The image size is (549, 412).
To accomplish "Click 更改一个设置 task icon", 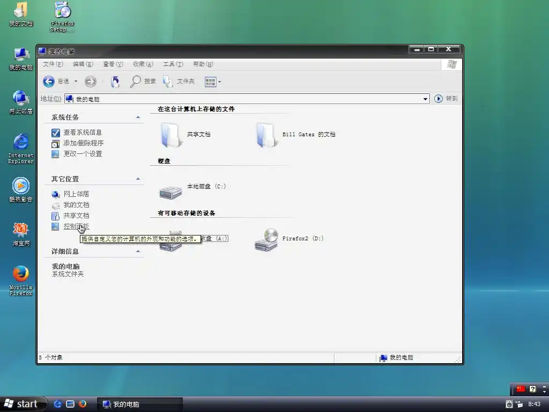I will point(55,154).
